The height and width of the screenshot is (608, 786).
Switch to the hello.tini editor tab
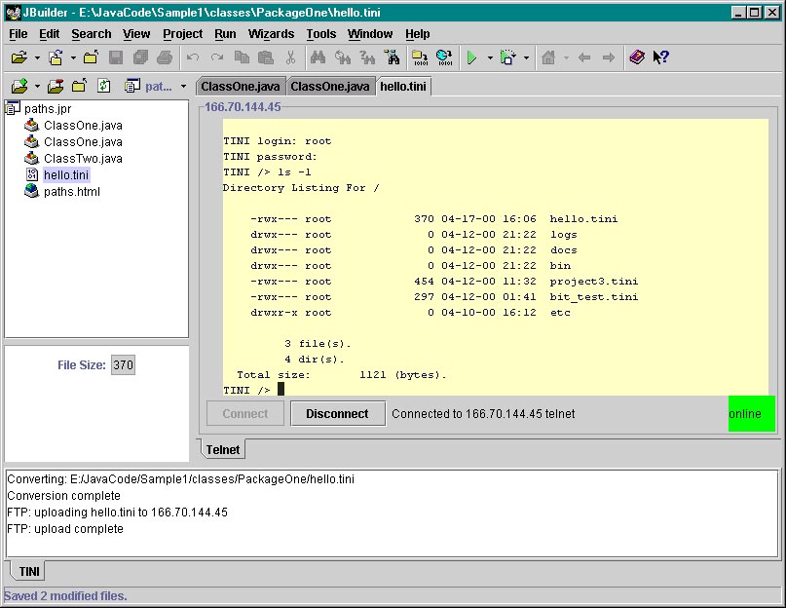(x=403, y=87)
